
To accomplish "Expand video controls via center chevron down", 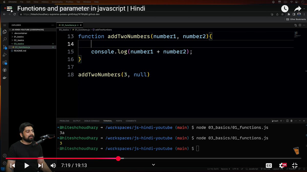I will pyautogui.click(x=153, y=165).
